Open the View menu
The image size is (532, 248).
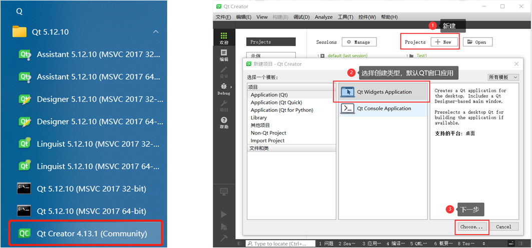pyautogui.click(x=262, y=17)
